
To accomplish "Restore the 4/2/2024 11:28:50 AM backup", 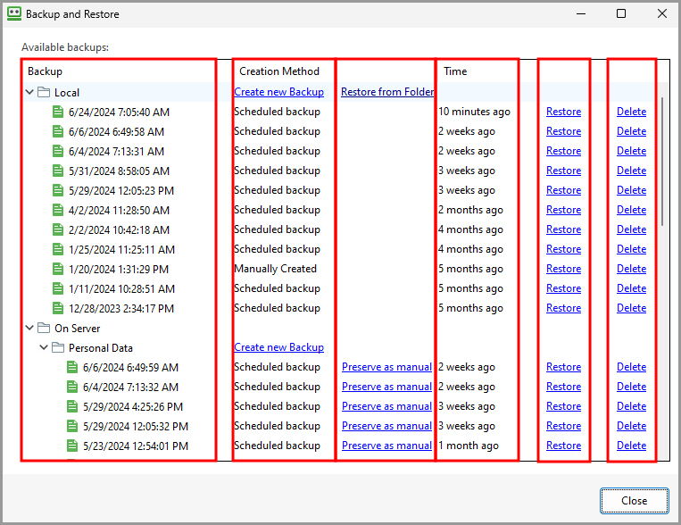I will pos(563,210).
